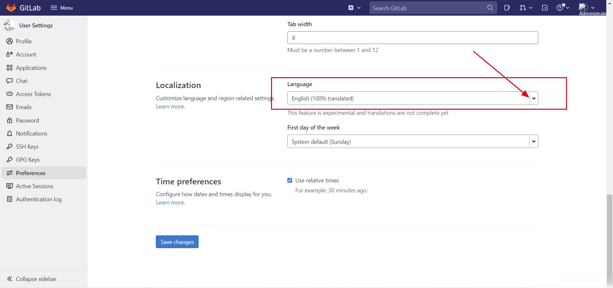Open the create new plus dropdown
This screenshot has height=288, width=613.
[x=354, y=8]
